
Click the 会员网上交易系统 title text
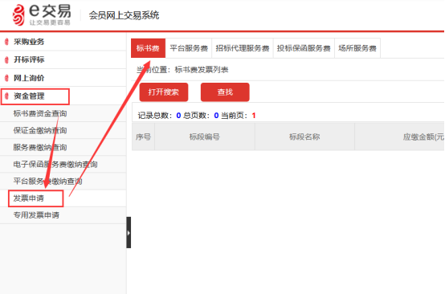(x=124, y=15)
